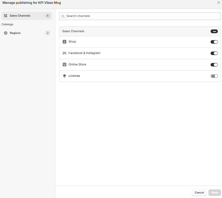Image resolution: width=222 pixels, height=198 pixels.
Task: Select the Sales Channels count badge
Action: 47,16
